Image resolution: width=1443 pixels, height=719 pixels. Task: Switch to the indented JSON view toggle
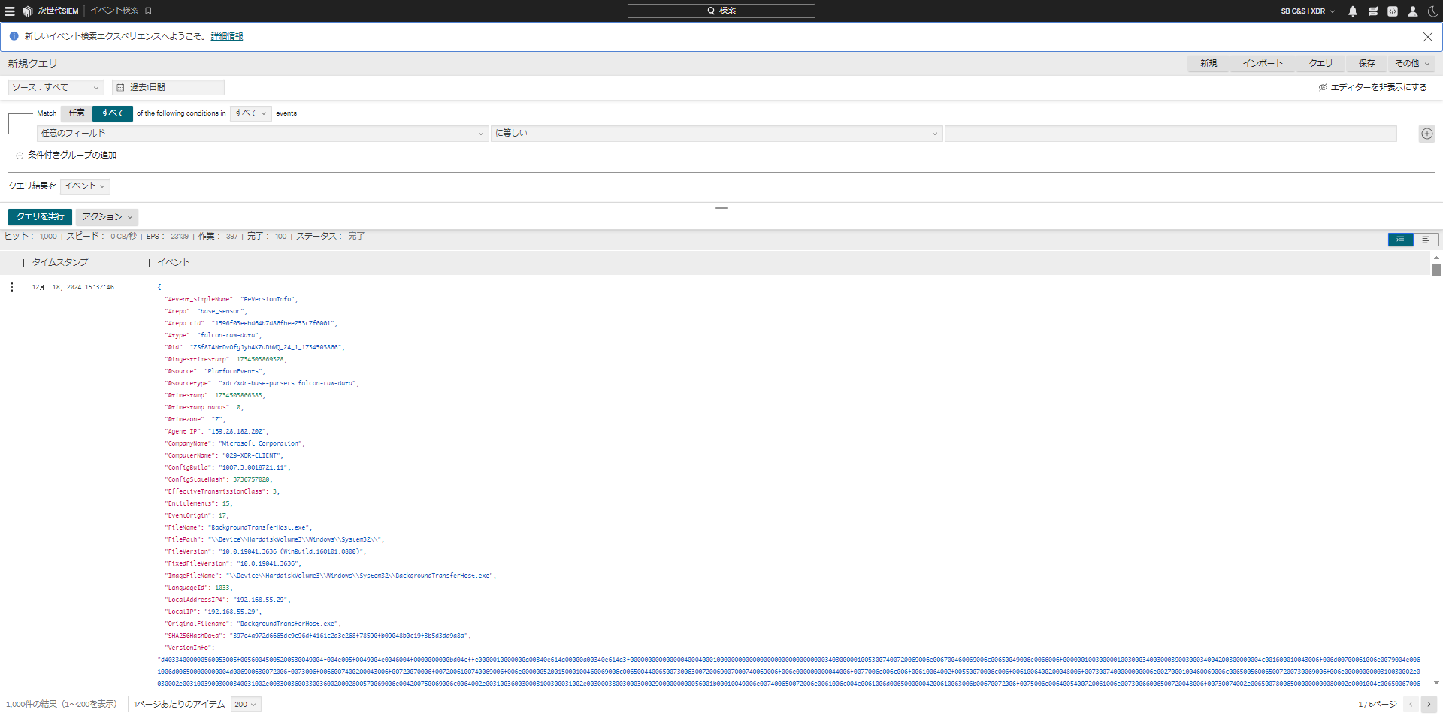[x=1400, y=240]
